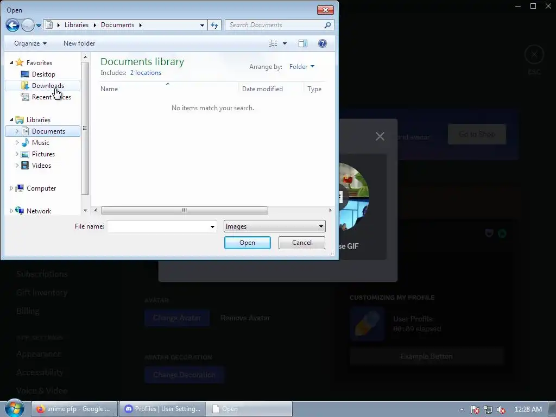The height and width of the screenshot is (417, 556).
Task: Click the horizontal scrollbar thumb
Action: 185,210
